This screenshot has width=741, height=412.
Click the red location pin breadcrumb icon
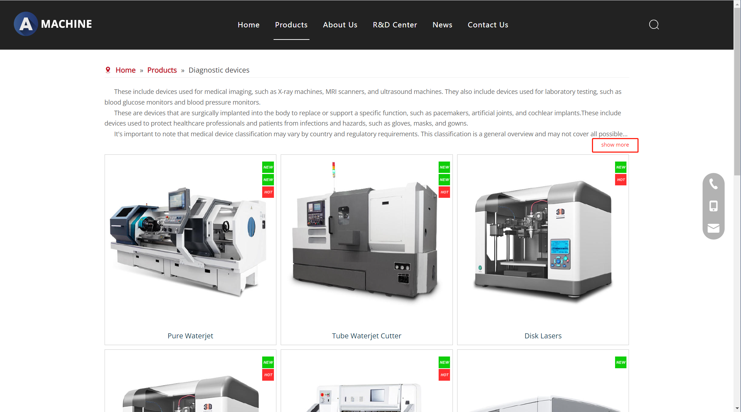tap(108, 70)
